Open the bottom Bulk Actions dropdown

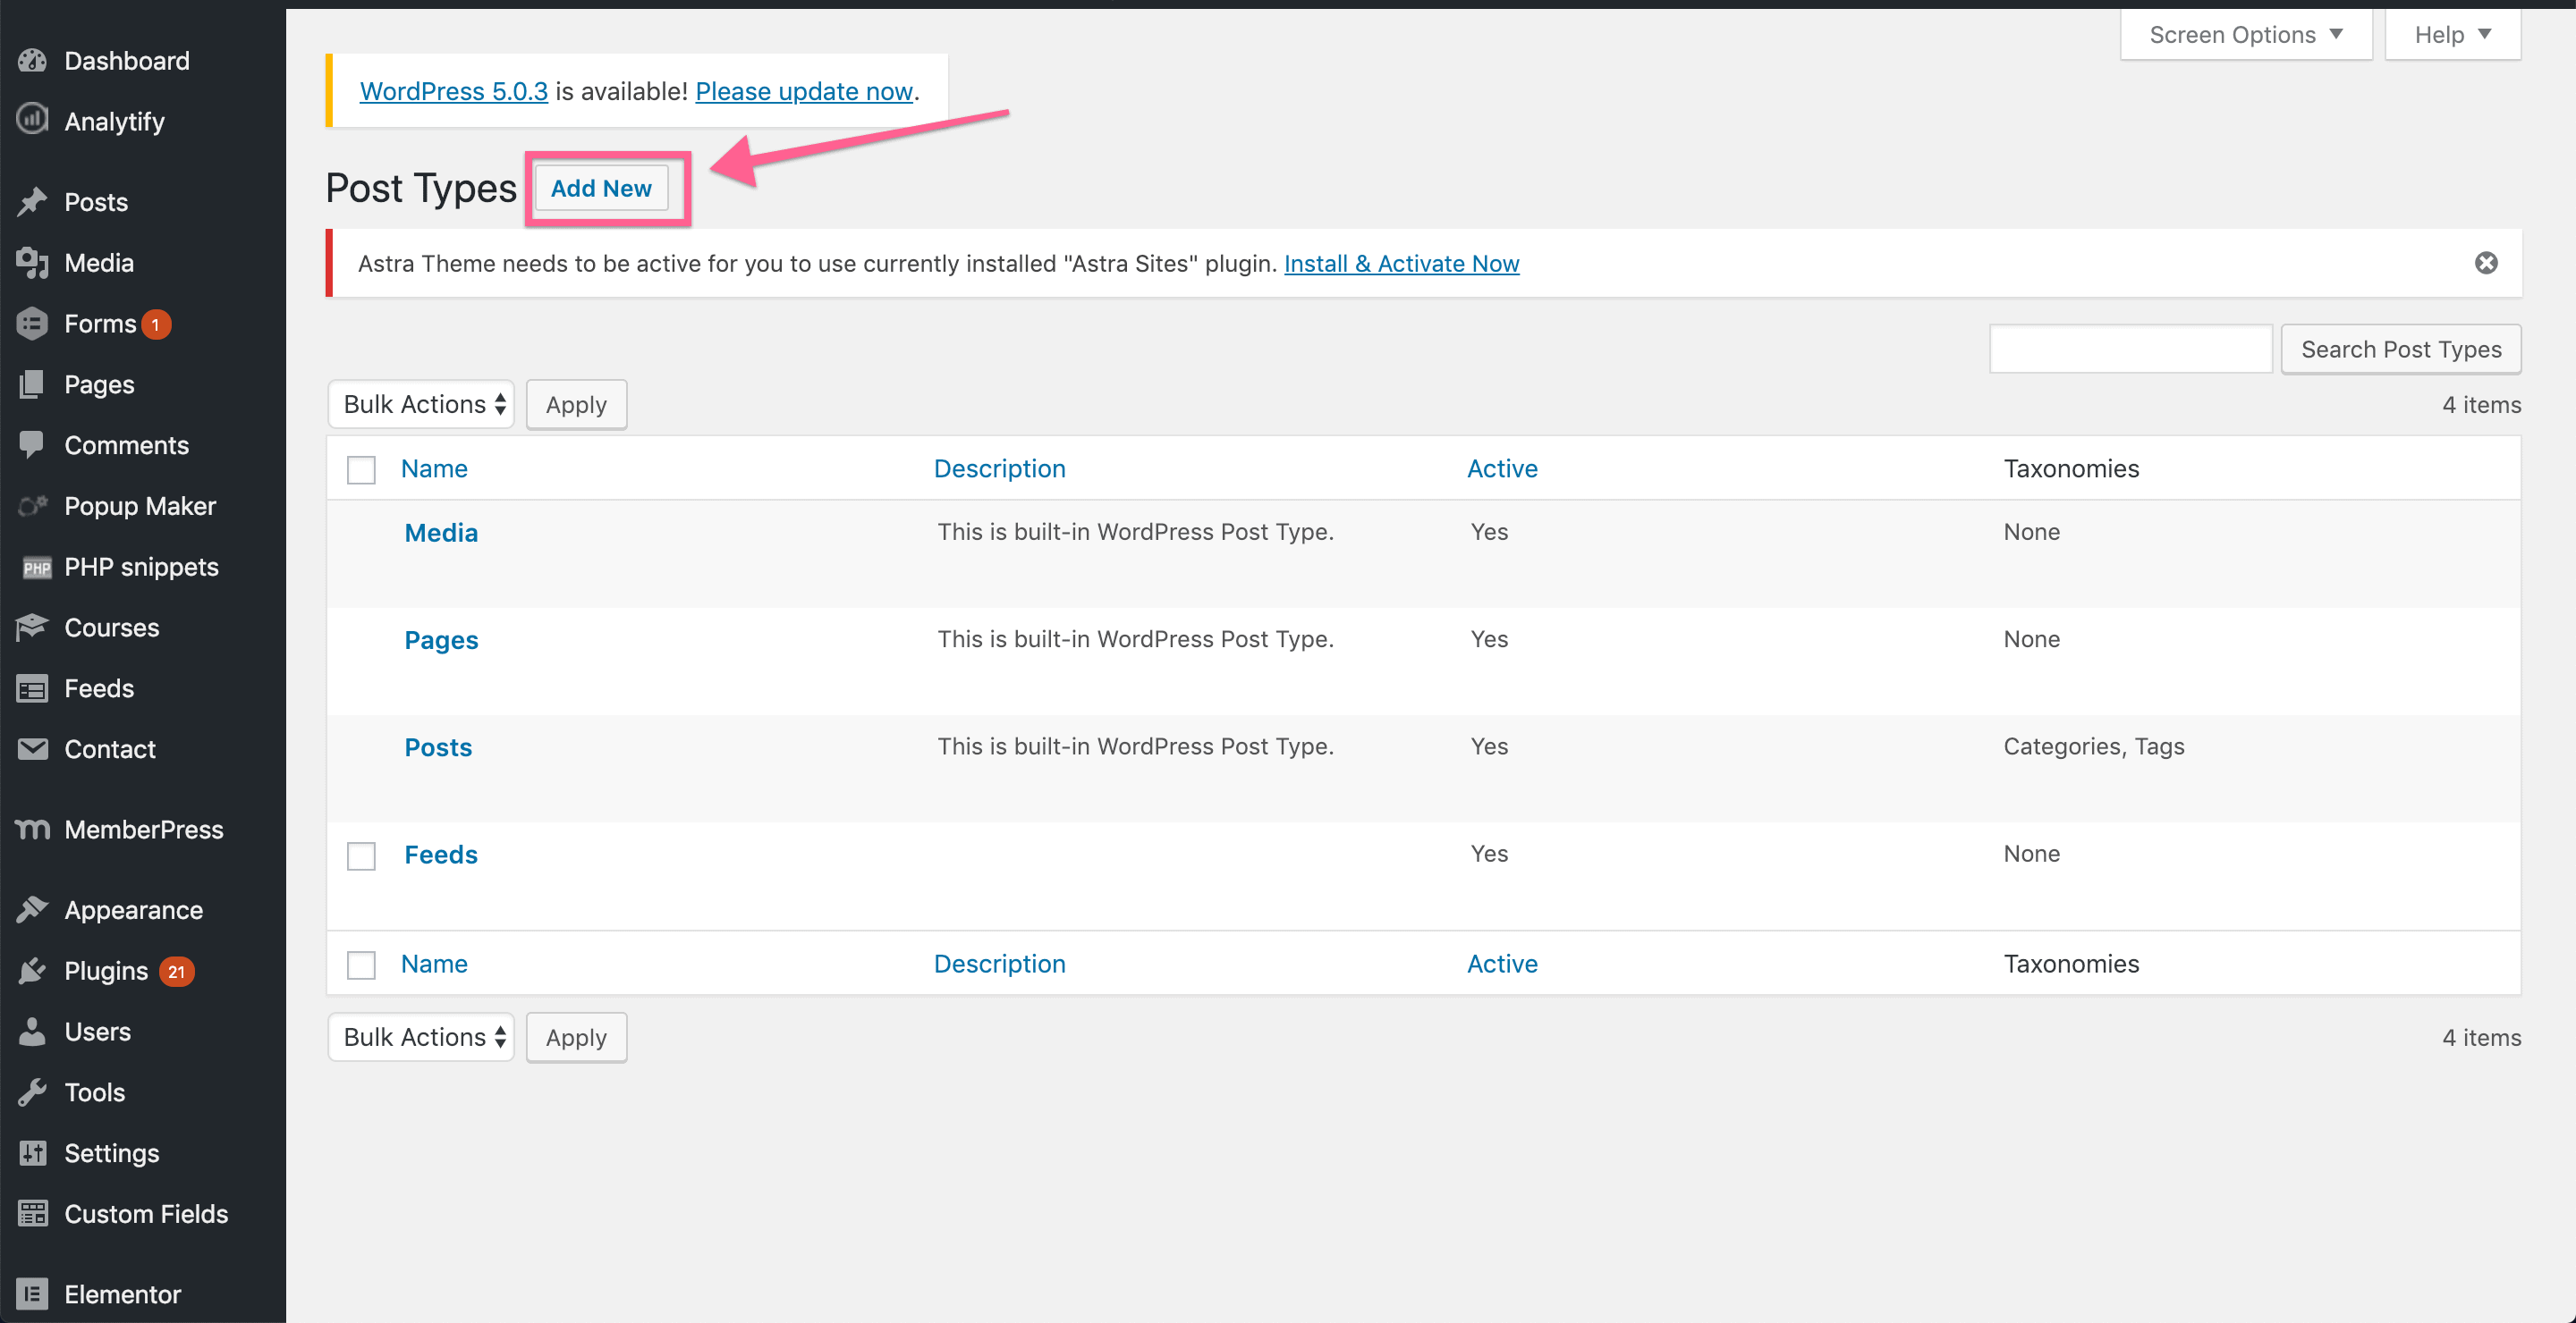click(x=421, y=1038)
